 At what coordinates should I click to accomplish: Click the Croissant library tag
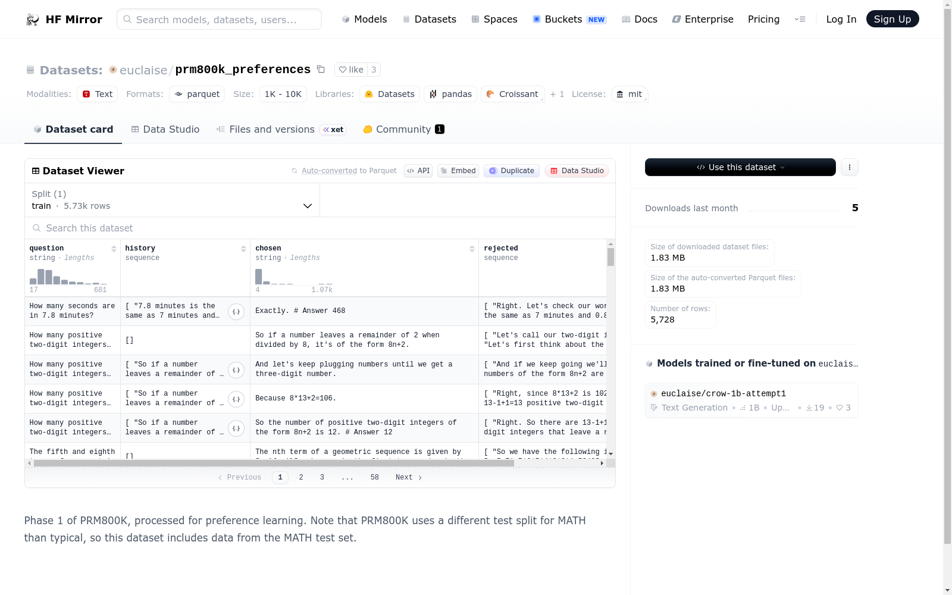tap(513, 94)
